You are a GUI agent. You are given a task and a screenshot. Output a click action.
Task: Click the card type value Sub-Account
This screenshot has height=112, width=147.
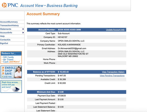[x=64, y=33]
